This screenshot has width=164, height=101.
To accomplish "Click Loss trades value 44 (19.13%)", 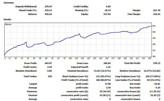I will click(x=153, y=80).
